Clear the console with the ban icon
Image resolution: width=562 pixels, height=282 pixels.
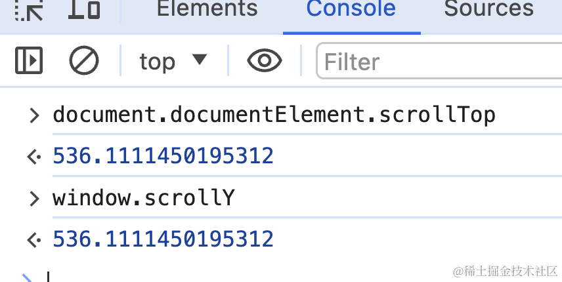[x=84, y=61]
